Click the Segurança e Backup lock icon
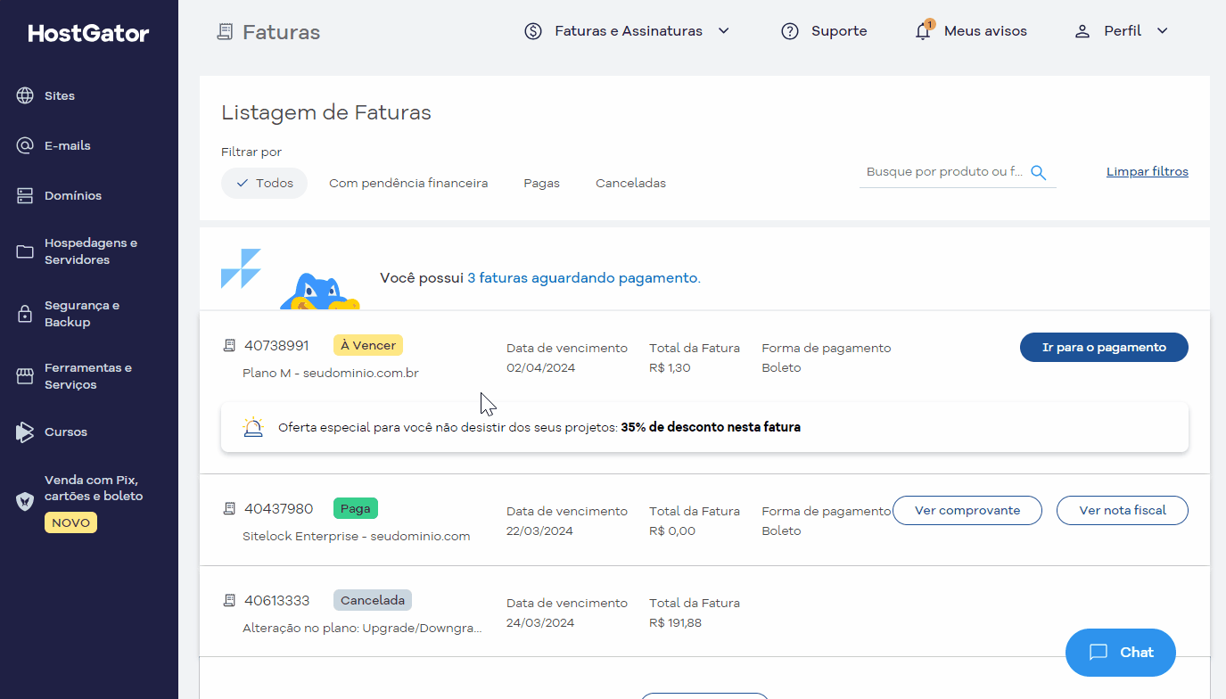This screenshot has height=699, width=1226. click(x=25, y=314)
